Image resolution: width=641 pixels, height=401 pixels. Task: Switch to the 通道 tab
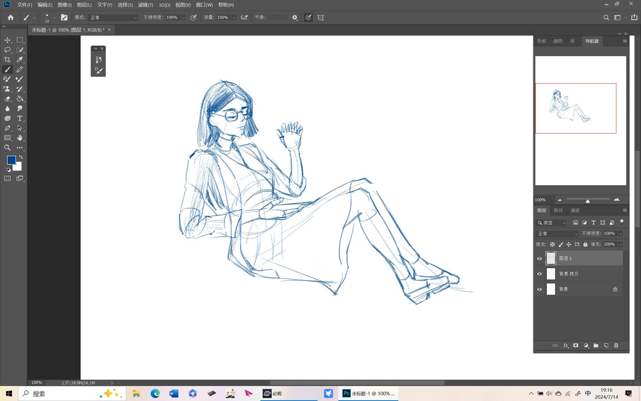click(x=575, y=211)
